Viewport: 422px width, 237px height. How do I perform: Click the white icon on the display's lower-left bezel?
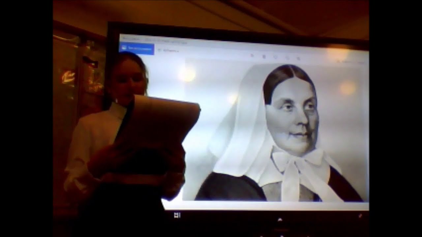177,215
